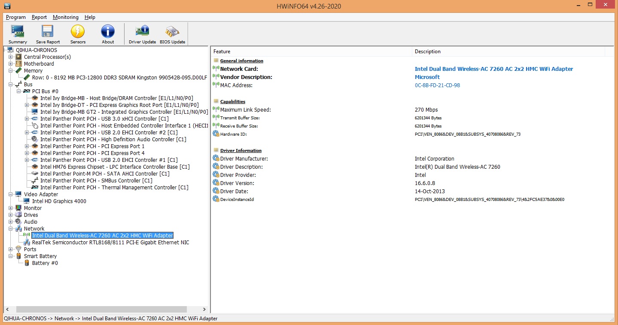Click the Memory stick icon
This screenshot has height=325, width=618.
[18, 70]
